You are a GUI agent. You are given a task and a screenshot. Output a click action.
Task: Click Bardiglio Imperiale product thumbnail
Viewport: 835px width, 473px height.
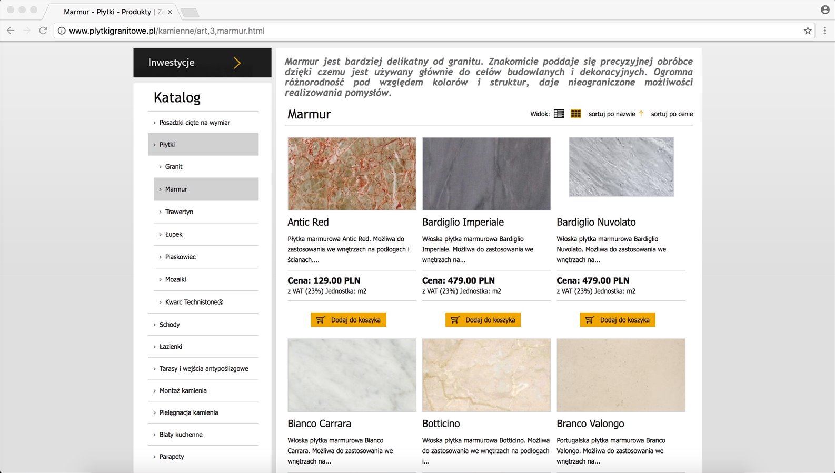tap(486, 174)
